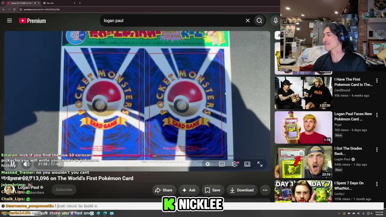The image size is (386, 217).
Task: Open 'Logan Paul Faces New Pokémon Card' thumbnail
Action: point(303,127)
